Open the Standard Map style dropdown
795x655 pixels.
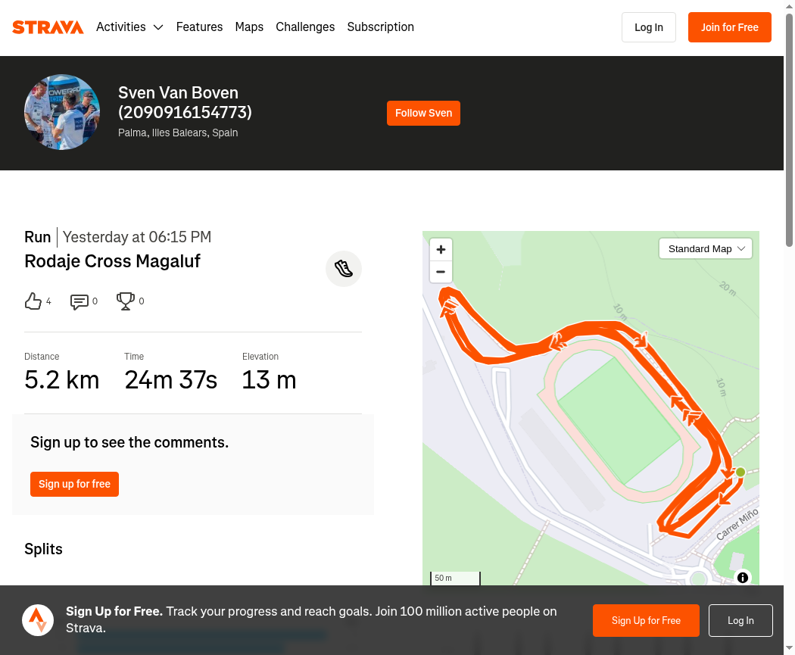(705, 249)
